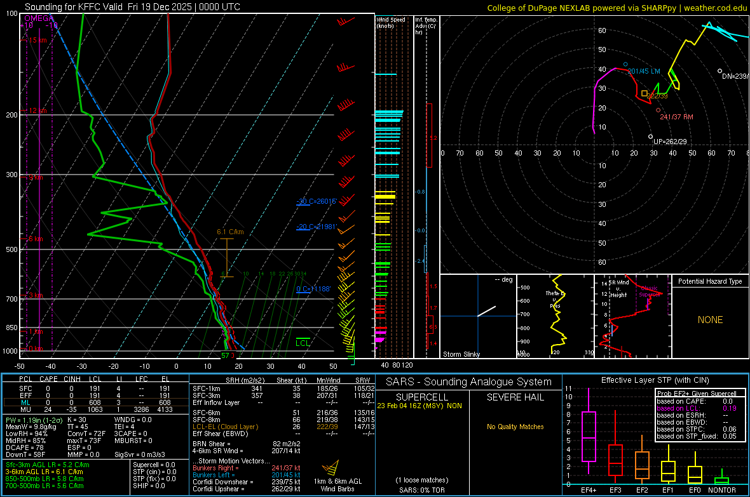This screenshot has height=497, width=750.
Task: Click the ConvT = 72F value
Action: [86, 434]
